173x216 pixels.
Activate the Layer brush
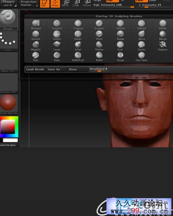click(x=57, y=46)
